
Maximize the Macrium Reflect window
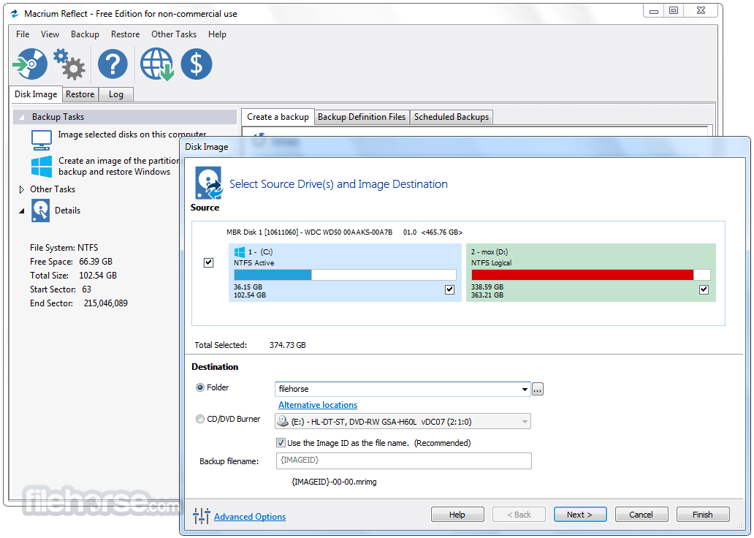(674, 10)
